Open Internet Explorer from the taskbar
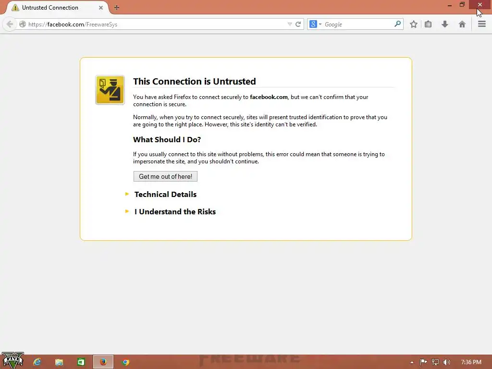Viewport: 492px width, 369px height. coord(37,362)
